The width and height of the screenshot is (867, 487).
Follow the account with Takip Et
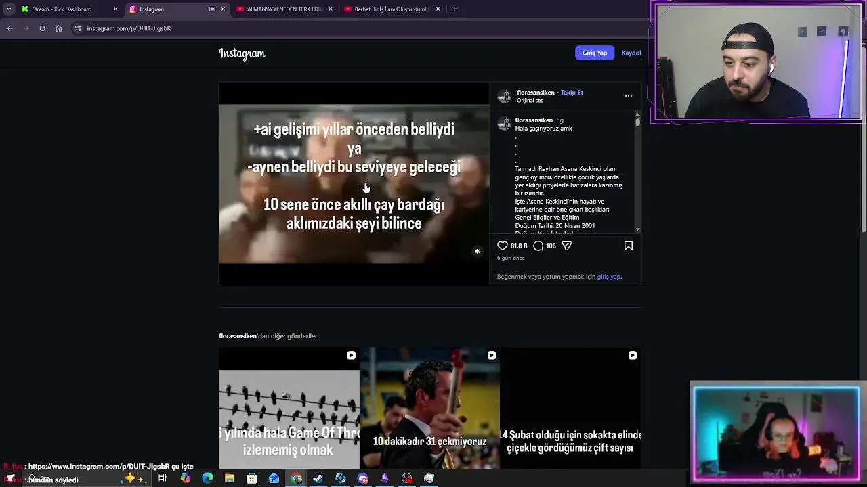click(572, 93)
